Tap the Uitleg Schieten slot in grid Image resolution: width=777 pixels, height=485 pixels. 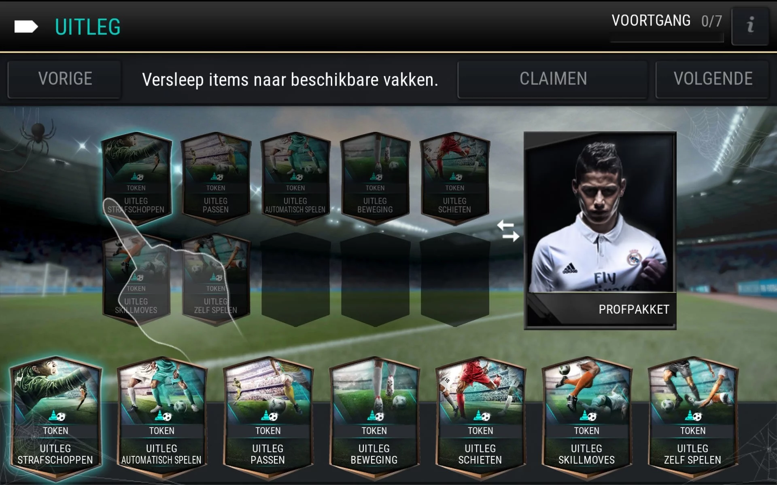(x=455, y=179)
